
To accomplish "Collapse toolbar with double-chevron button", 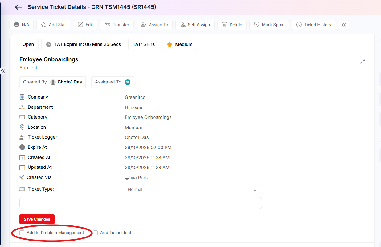I will tap(344, 25).
